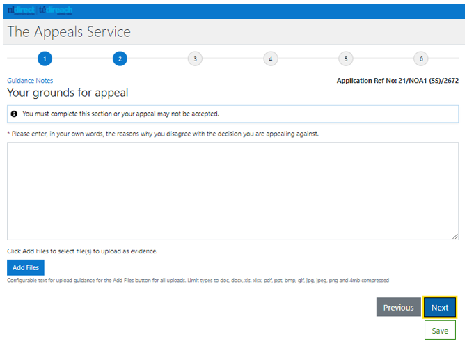
Task: Go back with the Previous button
Action: pyautogui.click(x=398, y=307)
